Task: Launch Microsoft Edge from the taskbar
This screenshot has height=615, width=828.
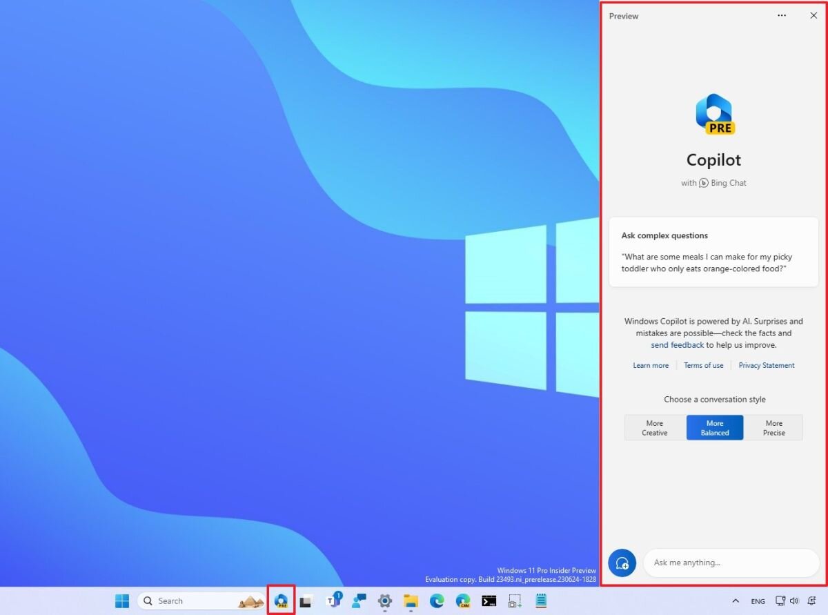Action: 436,601
